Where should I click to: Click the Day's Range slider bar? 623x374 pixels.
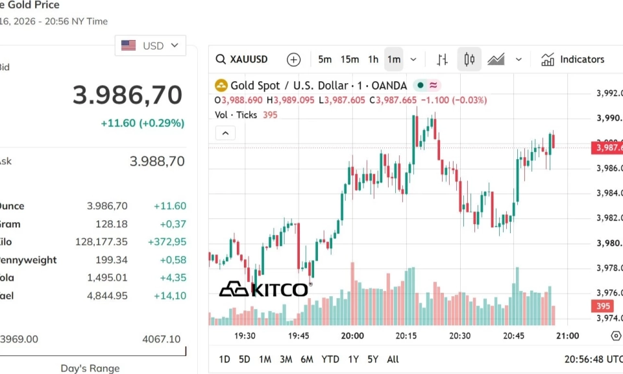pyautogui.click(x=93, y=352)
